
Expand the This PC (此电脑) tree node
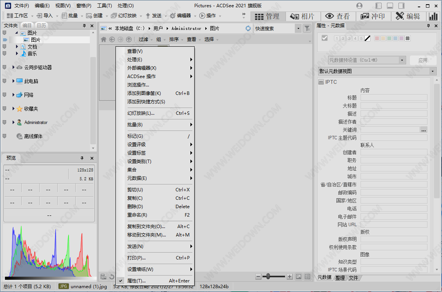click(x=13, y=81)
